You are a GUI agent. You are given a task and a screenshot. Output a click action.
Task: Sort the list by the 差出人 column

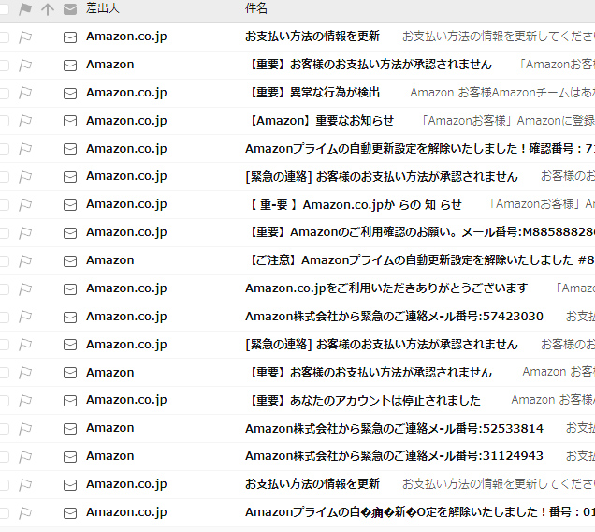click(x=103, y=8)
